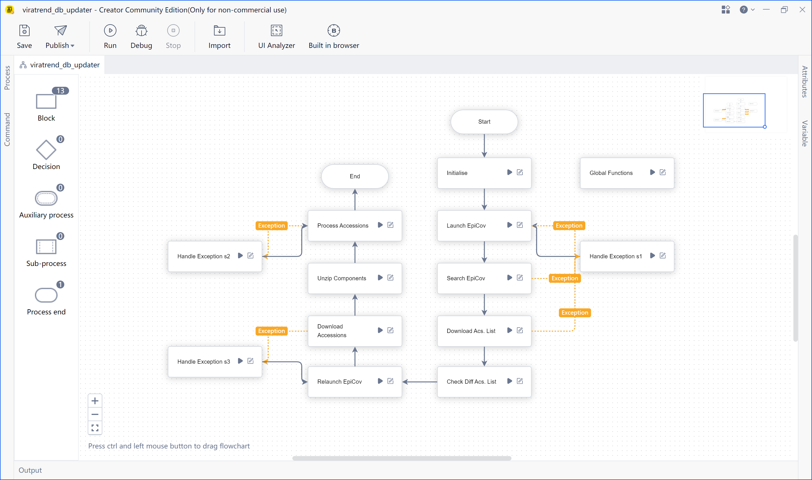Edit the Global Functions block
Viewport: 812px width, 480px height.
tap(663, 172)
